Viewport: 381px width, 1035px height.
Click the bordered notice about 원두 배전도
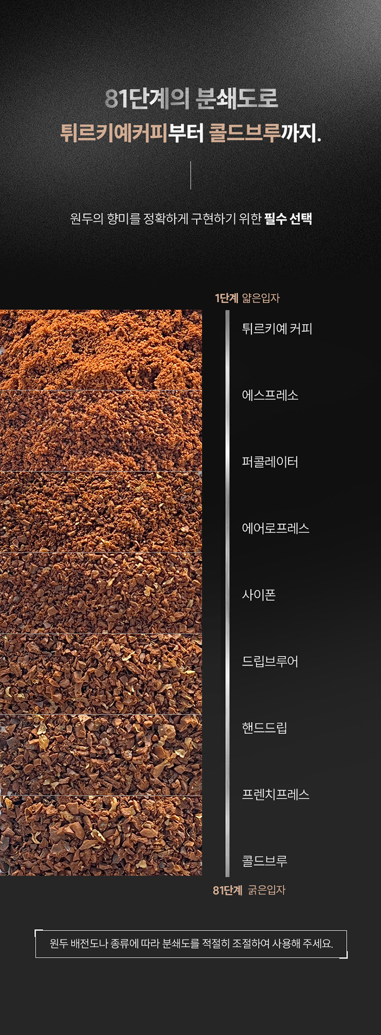point(191,943)
